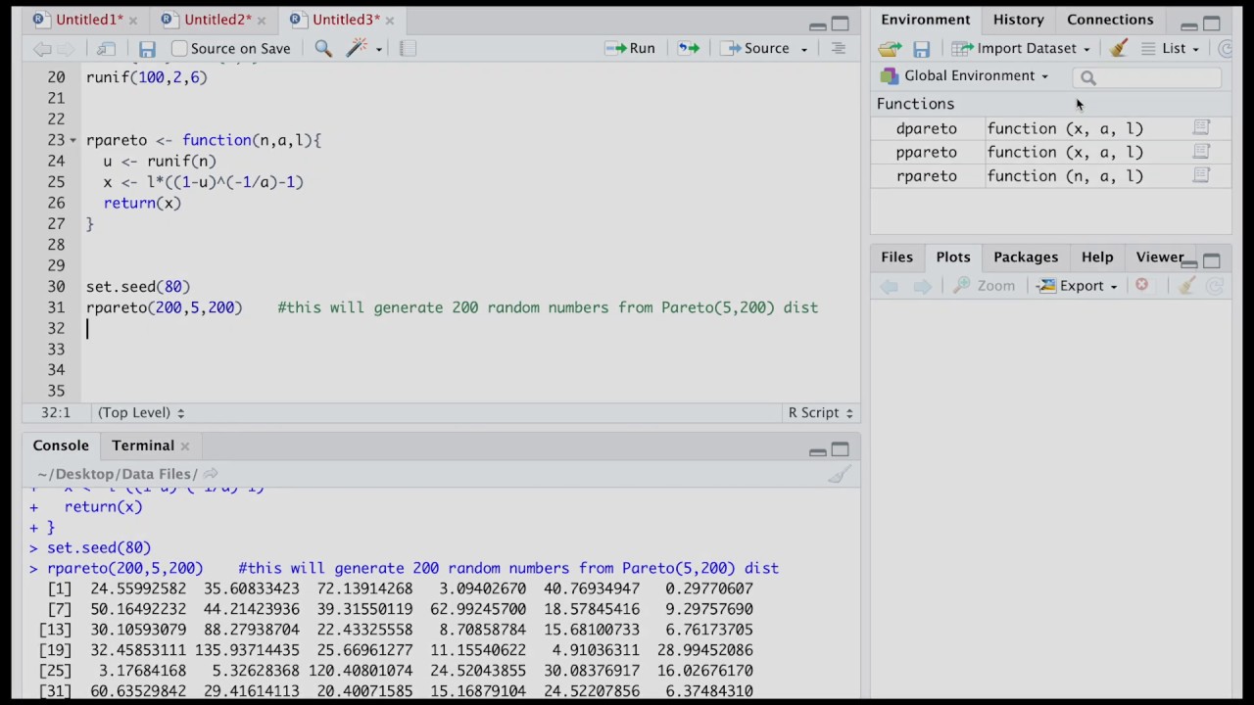Image resolution: width=1254 pixels, height=705 pixels.
Task: Open the Import Dataset dropdown
Action: (x=1022, y=48)
